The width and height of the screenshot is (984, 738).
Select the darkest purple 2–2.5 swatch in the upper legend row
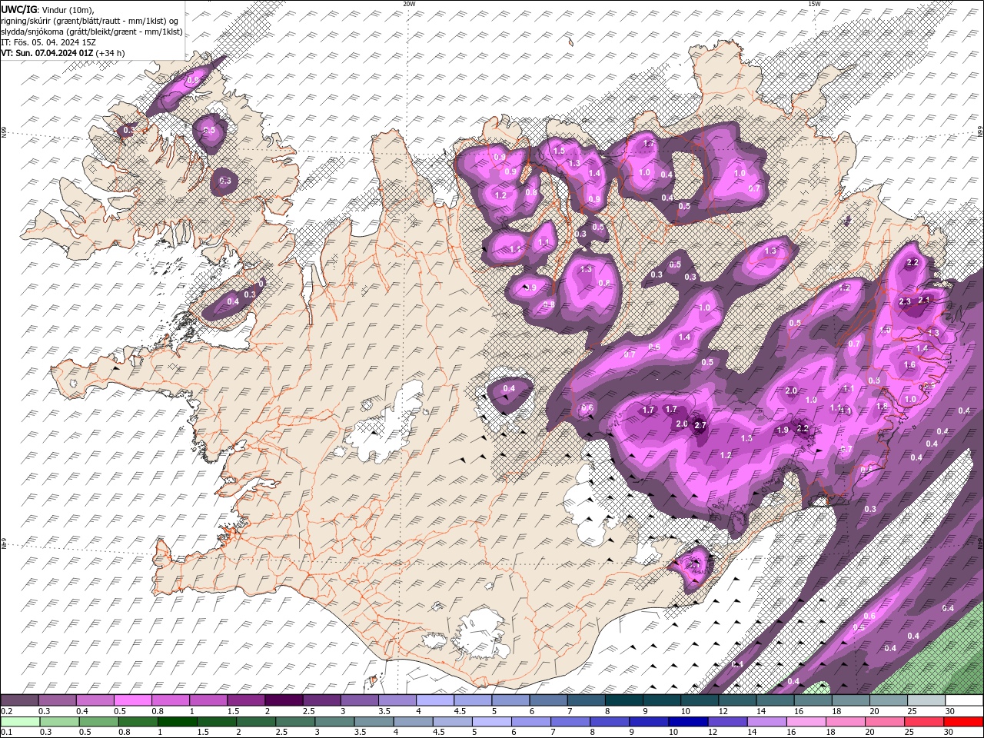click(x=284, y=700)
